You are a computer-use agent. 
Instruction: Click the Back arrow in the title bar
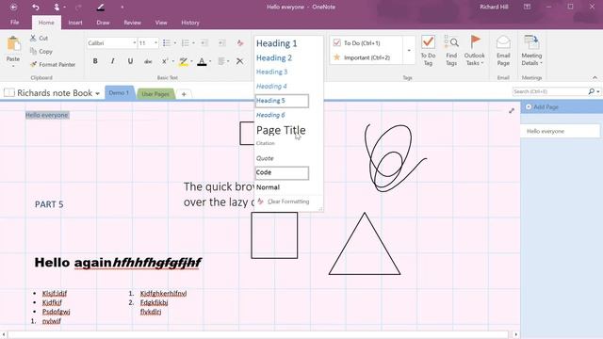[x=13, y=7]
